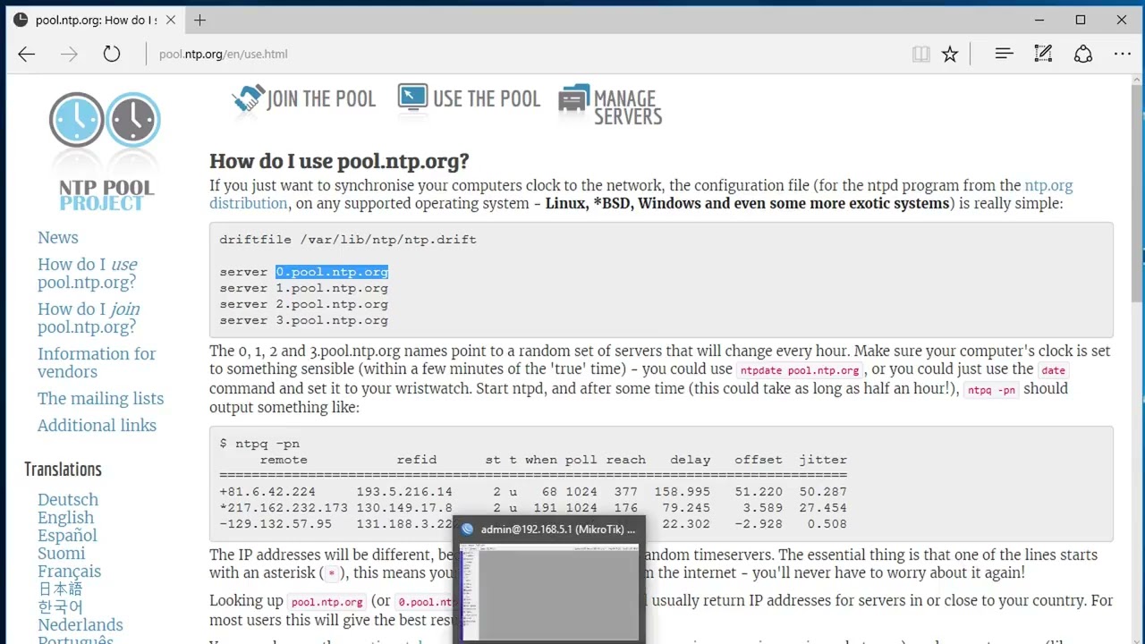1145x644 pixels.
Task: Switch language to English
Action: coord(65,518)
